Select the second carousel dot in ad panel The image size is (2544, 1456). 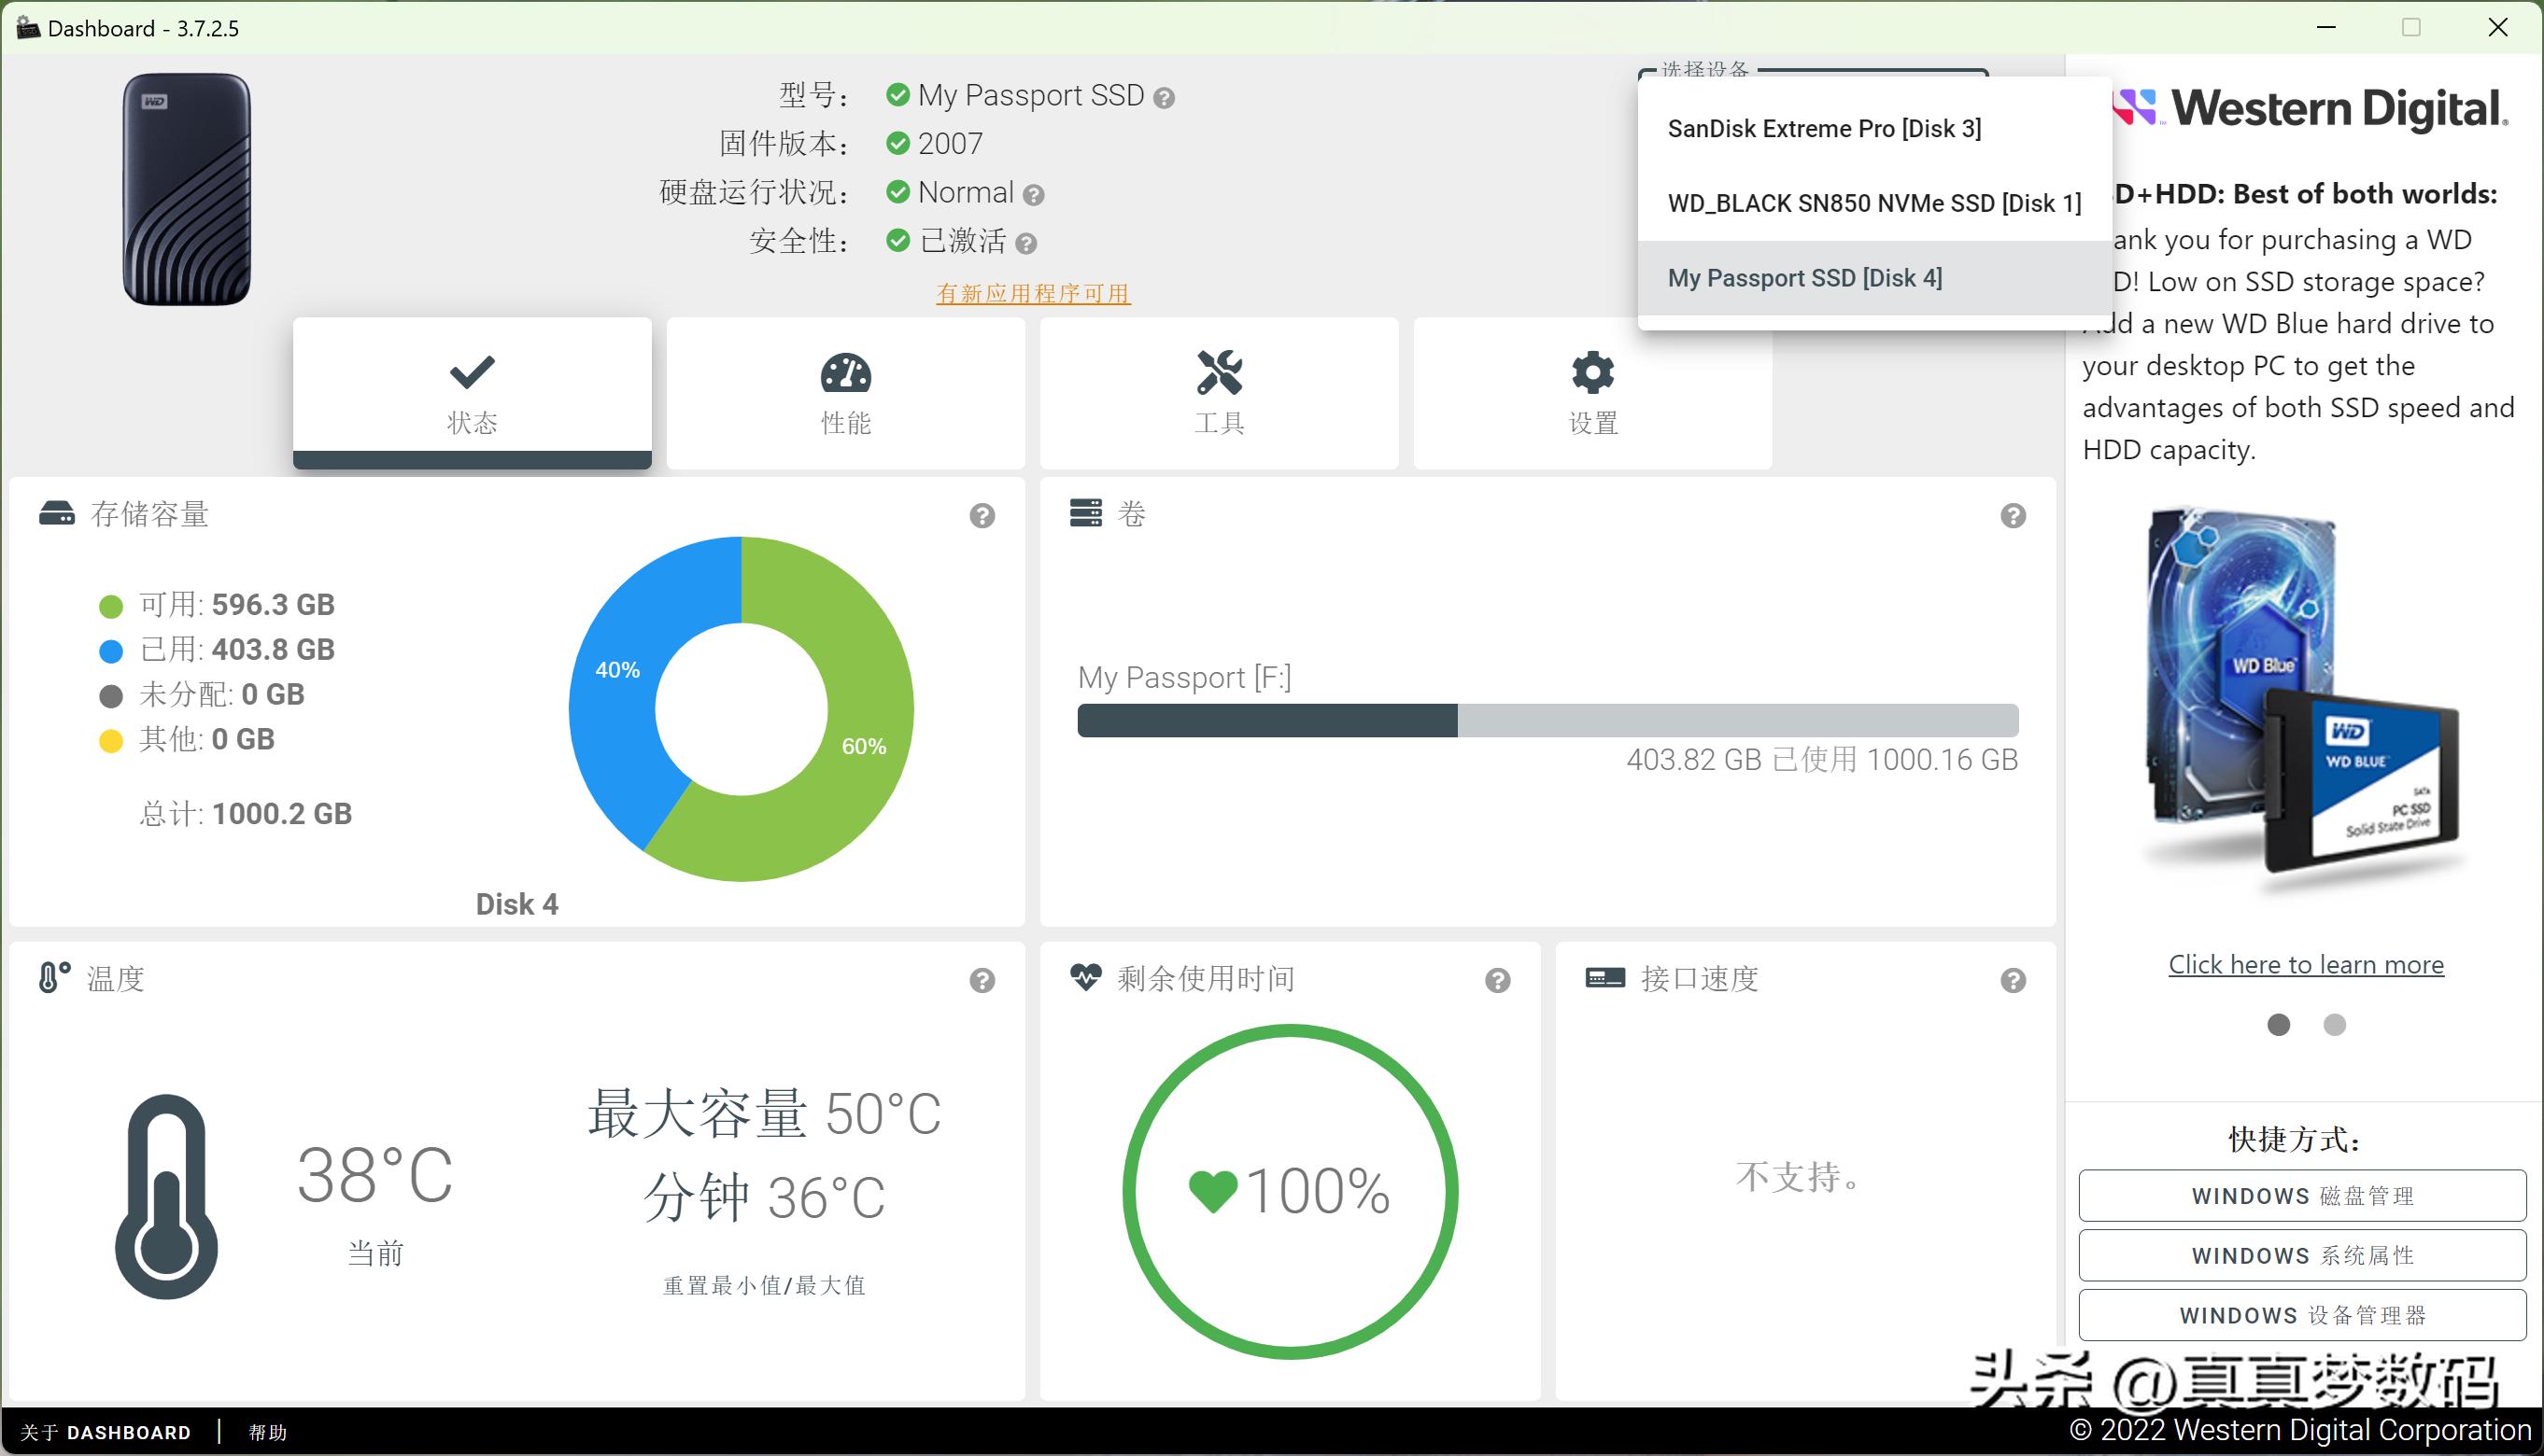[x=2336, y=1025]
